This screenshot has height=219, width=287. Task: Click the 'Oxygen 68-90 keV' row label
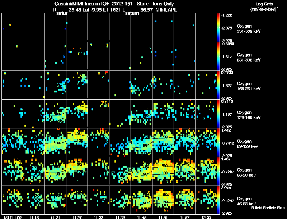(246, 172)
